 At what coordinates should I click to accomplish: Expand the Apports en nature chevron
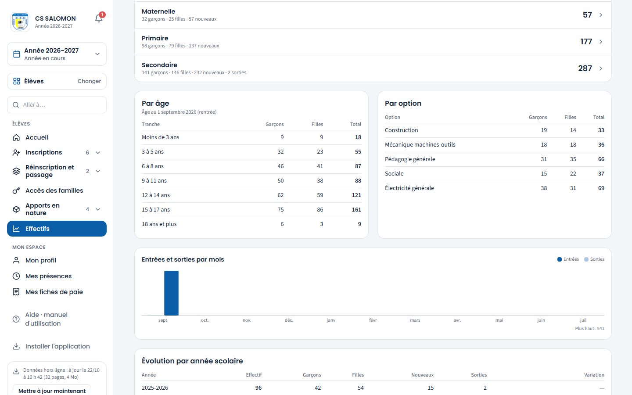(98, 209)
